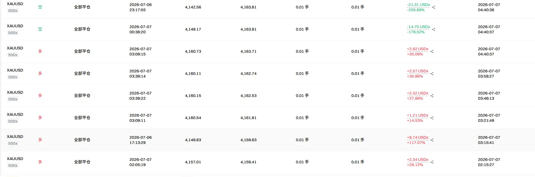Share the +2.32 USDx profit trade
Image resolution: width=535 pixels, height=177 pixels.
click(x=432, y=96)
